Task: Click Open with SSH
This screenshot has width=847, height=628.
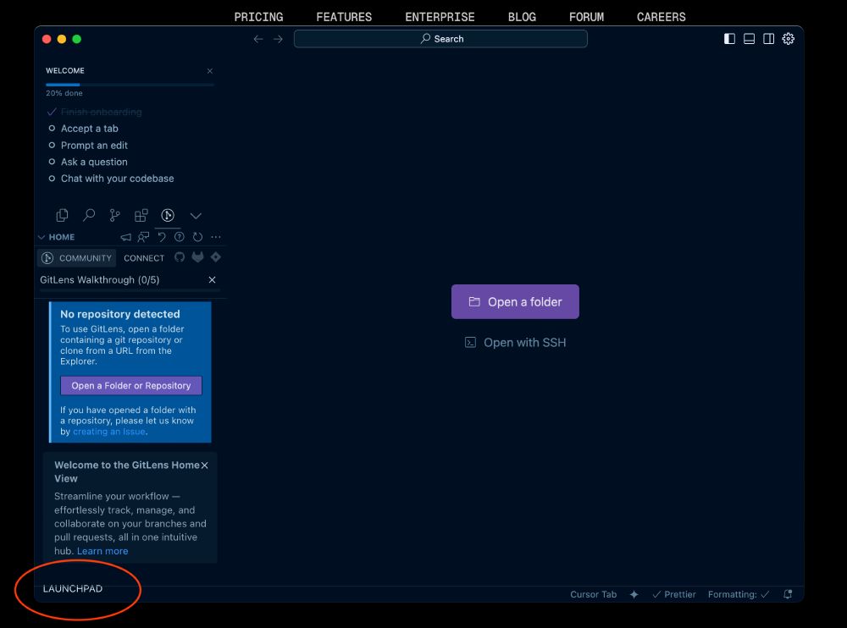Action: point(515,342)
